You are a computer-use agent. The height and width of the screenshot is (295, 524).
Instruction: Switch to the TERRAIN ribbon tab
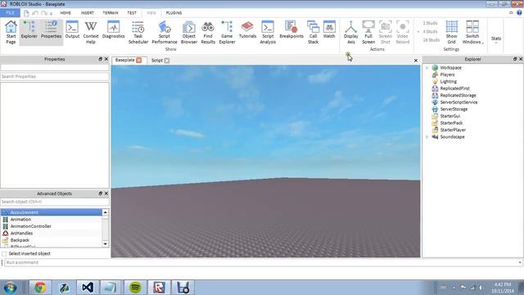111,13
